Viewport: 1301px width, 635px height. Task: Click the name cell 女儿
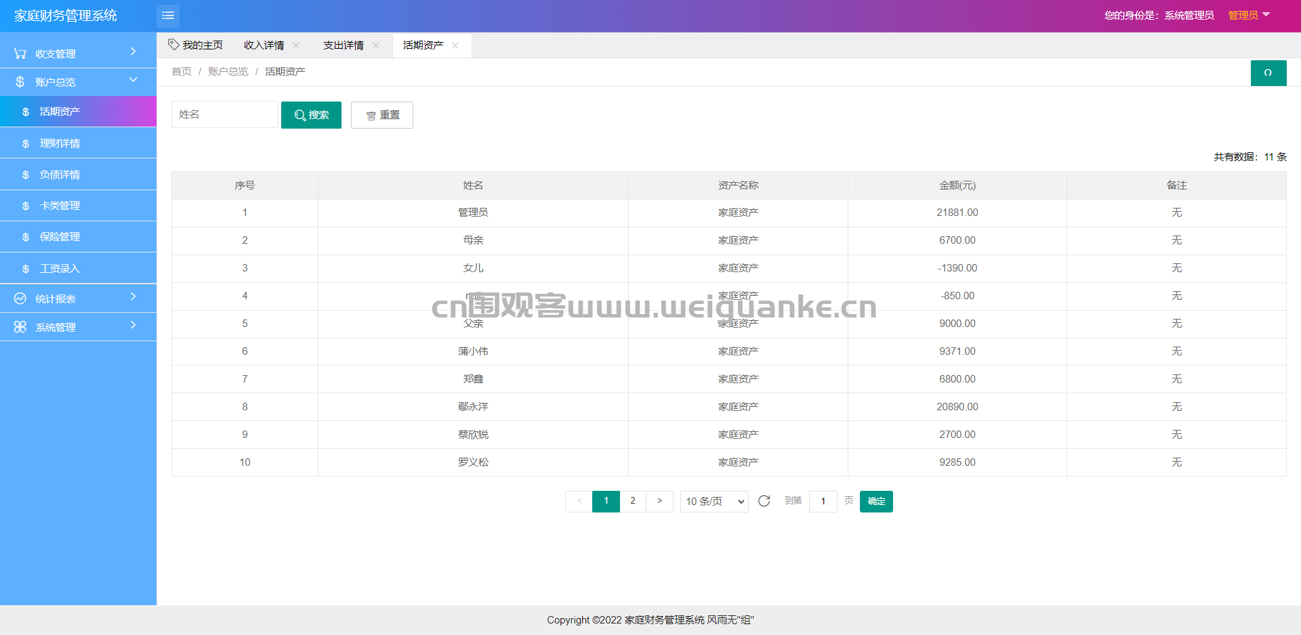click(x=473, y=268)
